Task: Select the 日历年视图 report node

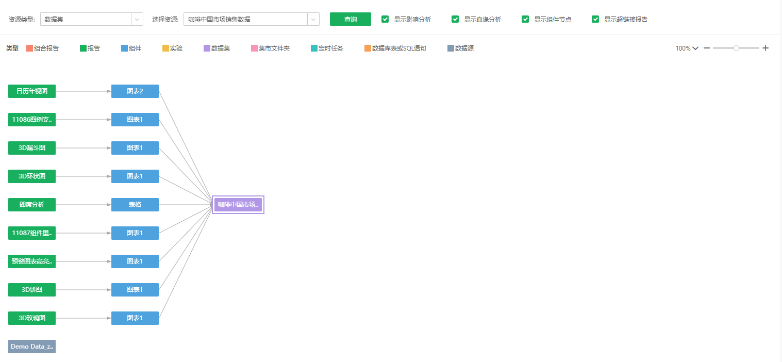Action: pos(32,91)
